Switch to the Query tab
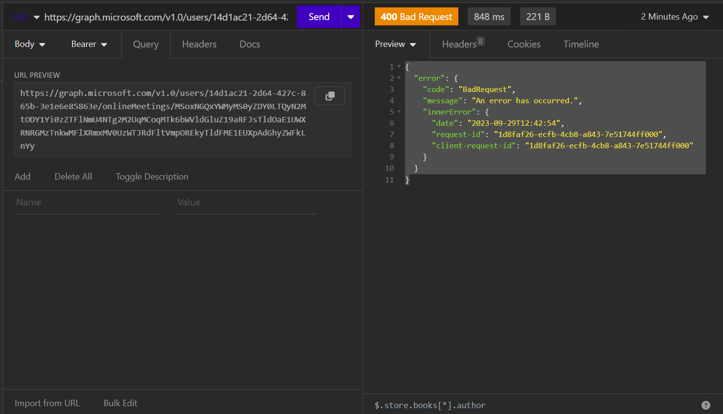Image resolution: width=723 pixels, height=414 pixels. [x=146, y=44]
